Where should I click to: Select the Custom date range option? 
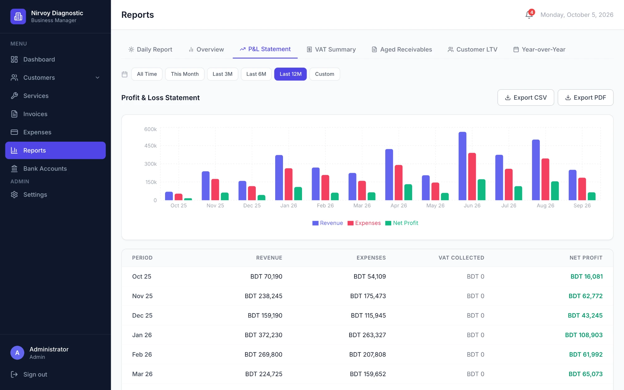pos(324,74)
